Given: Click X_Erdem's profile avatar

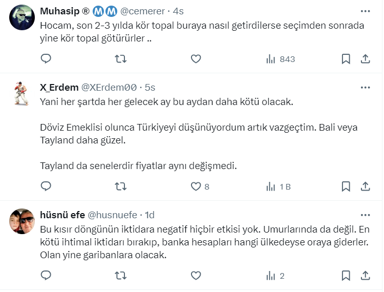Looking at the screenshot, I should tap(22, 94).
